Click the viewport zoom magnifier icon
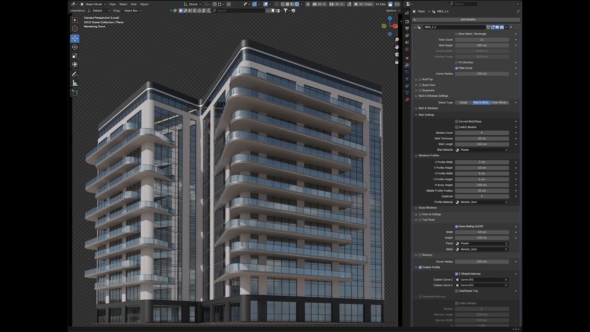The image size is (590, 332). pos(397,40)
